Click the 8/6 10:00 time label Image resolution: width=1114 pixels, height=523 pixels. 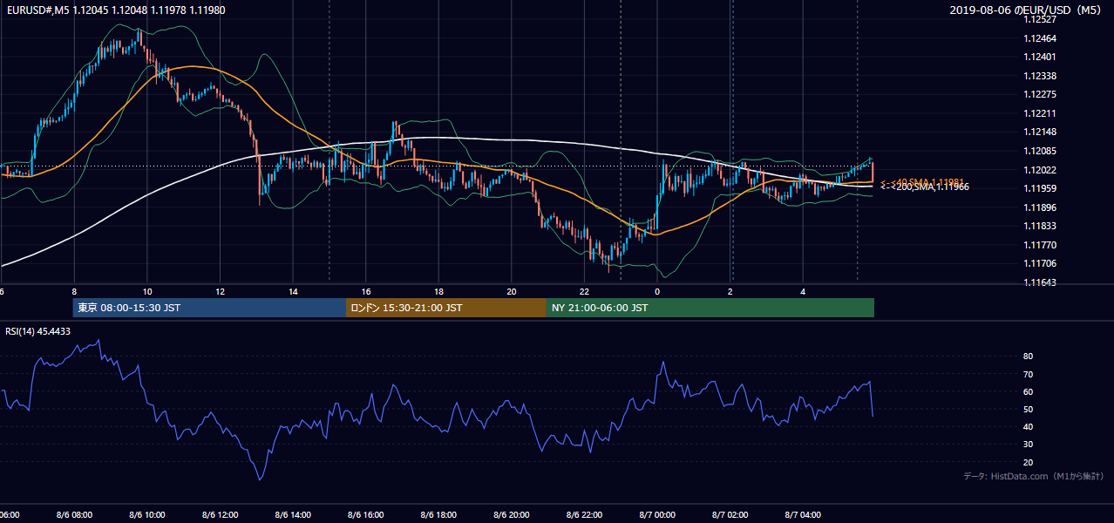pos(147,515)
